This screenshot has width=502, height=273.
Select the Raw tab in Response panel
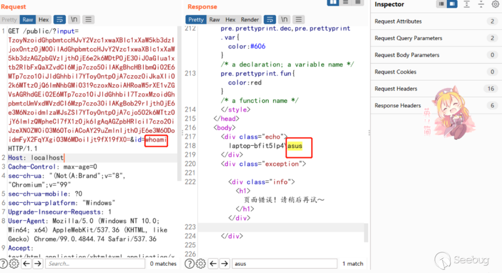(214, 19)
